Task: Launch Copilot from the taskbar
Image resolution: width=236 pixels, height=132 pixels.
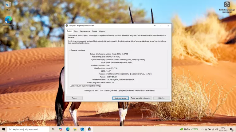Action: tap(61, 129)
